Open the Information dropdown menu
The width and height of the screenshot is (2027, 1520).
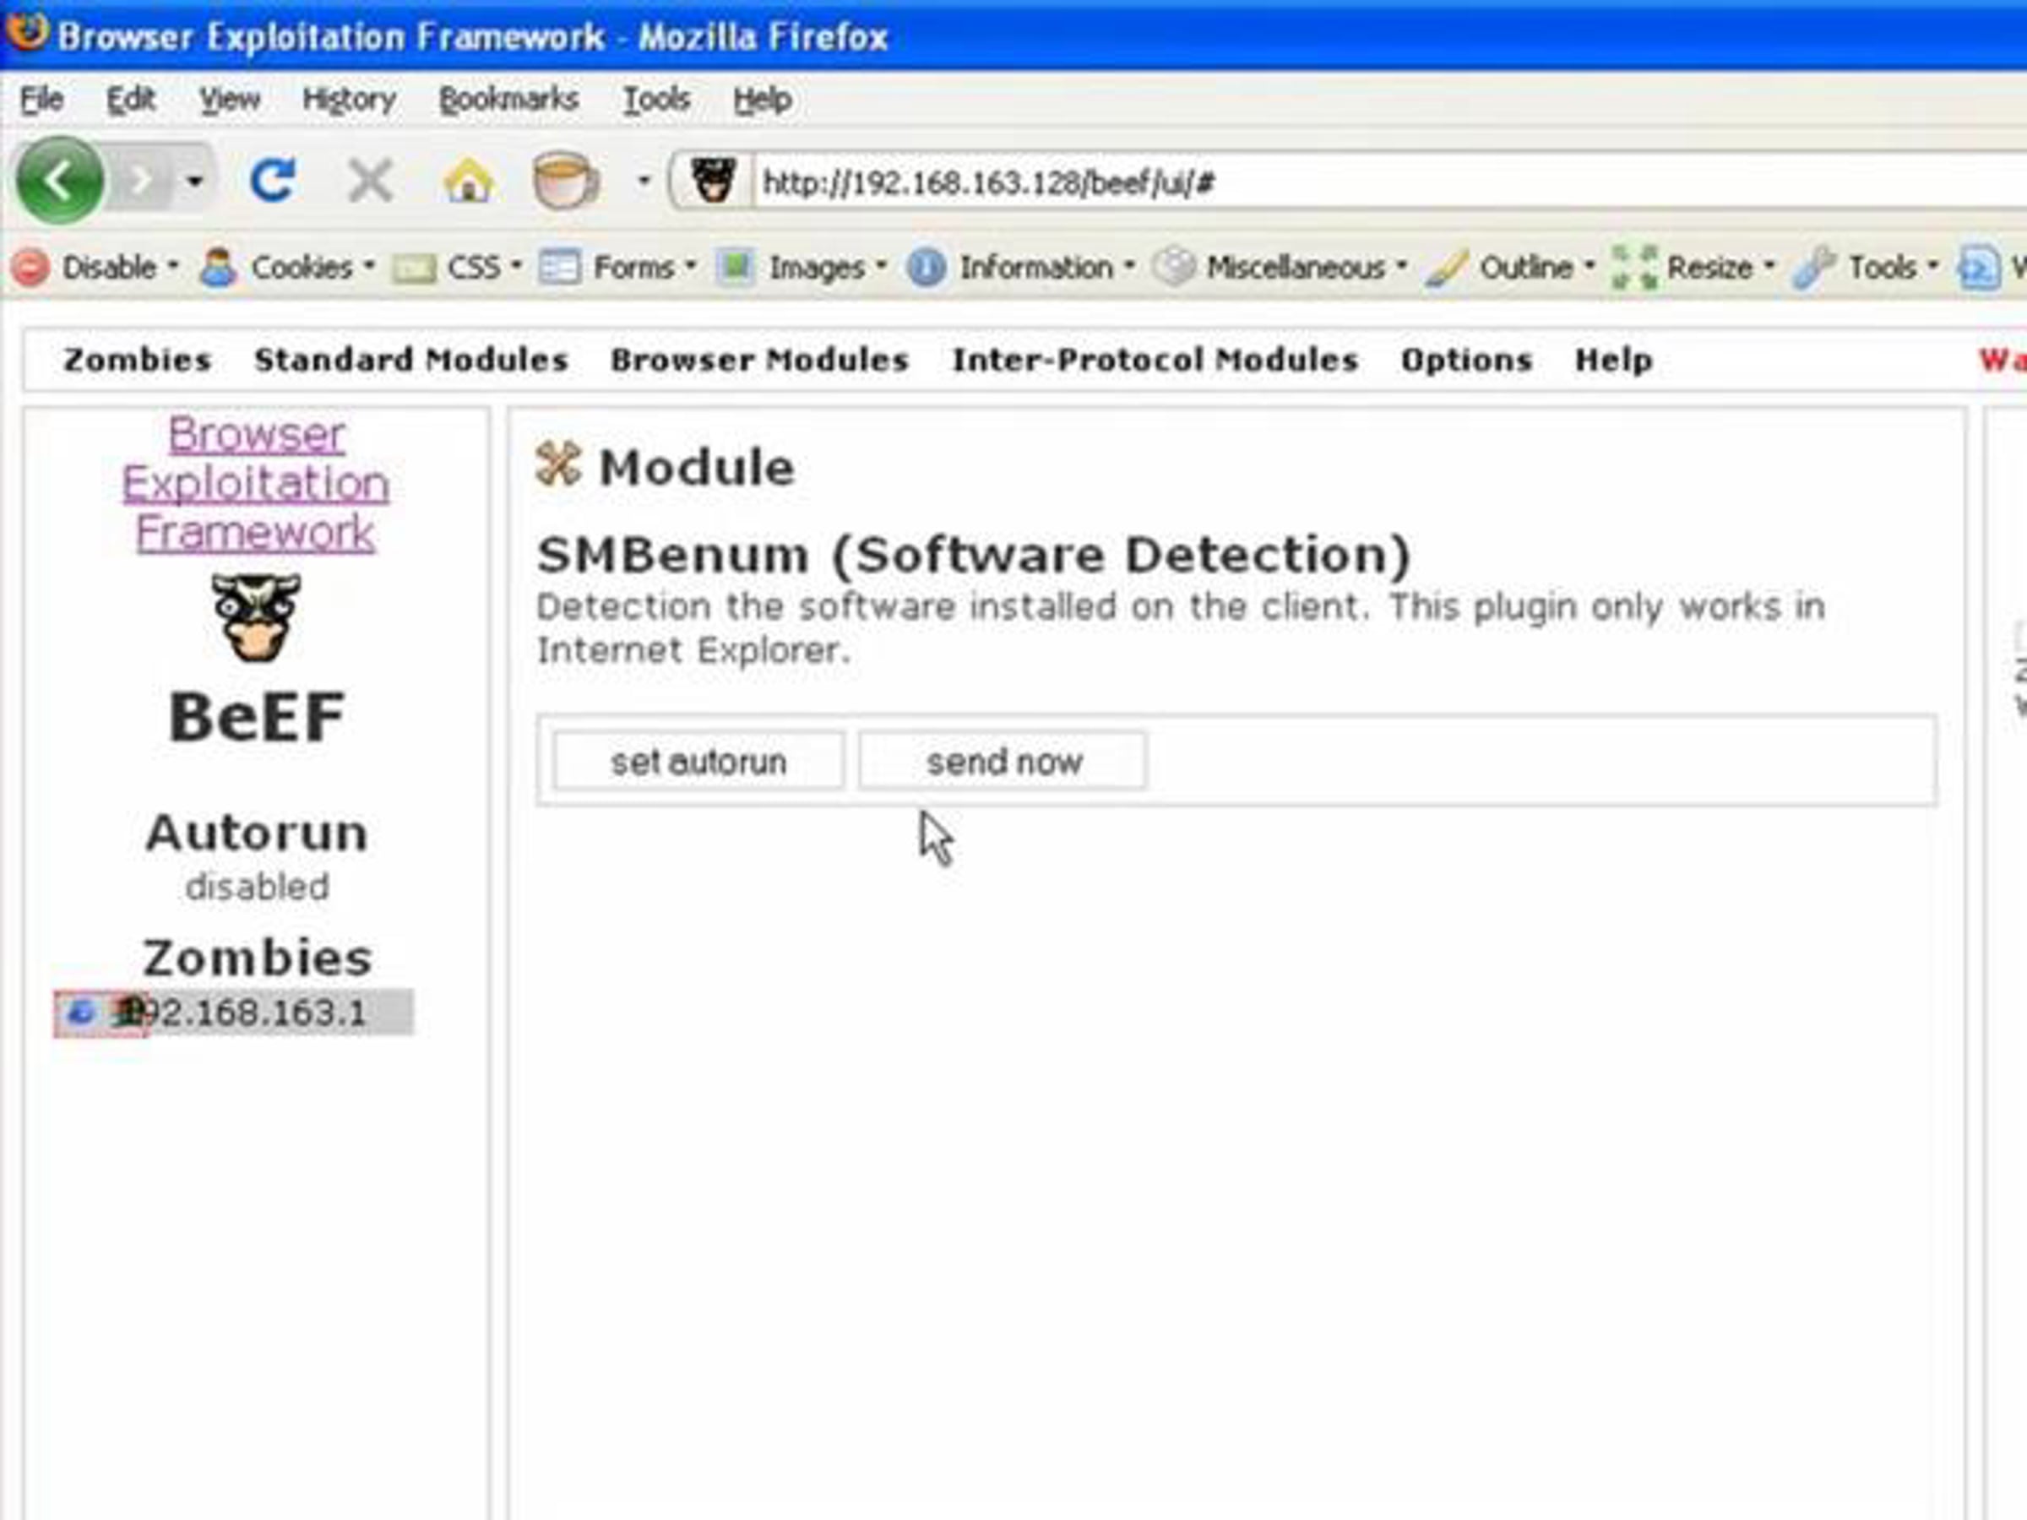(x=1022, y=268)
